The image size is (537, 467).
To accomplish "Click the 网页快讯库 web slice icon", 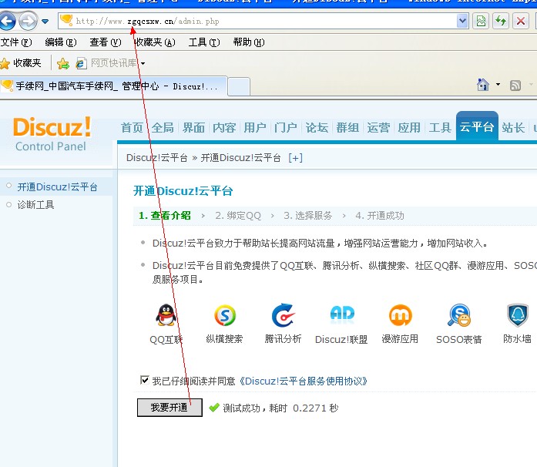I will coord(81,63).
